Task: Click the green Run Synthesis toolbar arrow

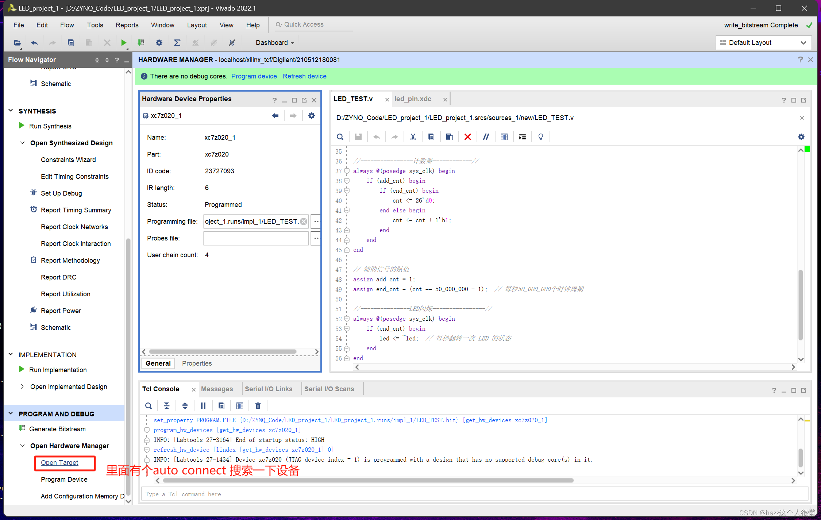Action: (124, 43)
